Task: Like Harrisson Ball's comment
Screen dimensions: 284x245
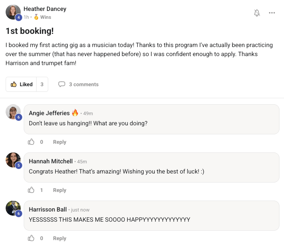Action: (31, 238)
